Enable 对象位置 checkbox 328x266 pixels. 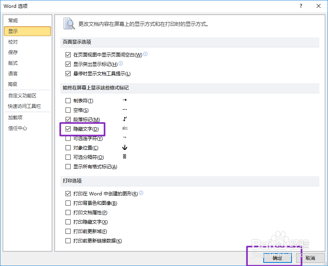pos(68,148)
